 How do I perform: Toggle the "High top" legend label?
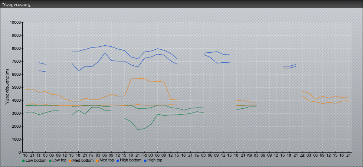tap(155, 160)
